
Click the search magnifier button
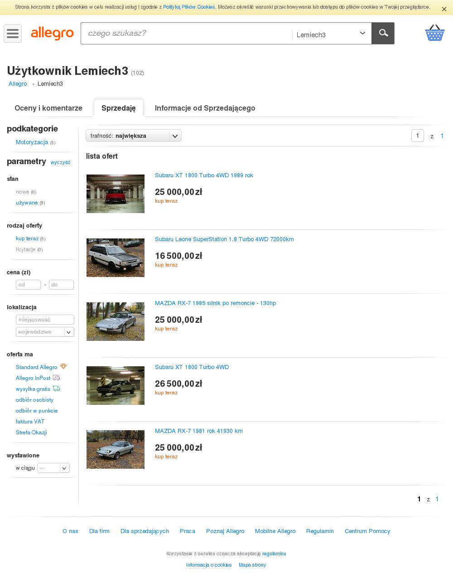point(383,33)
